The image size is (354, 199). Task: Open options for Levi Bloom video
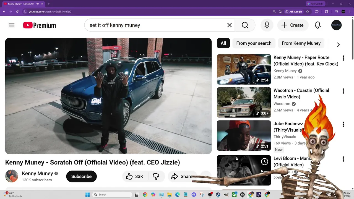pos(343,159)
